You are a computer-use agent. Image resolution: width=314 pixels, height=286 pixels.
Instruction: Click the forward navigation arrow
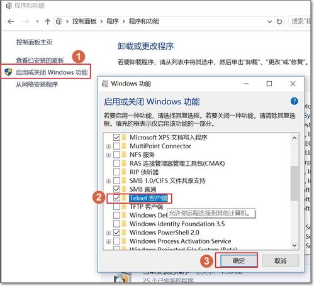pos(26,21)
